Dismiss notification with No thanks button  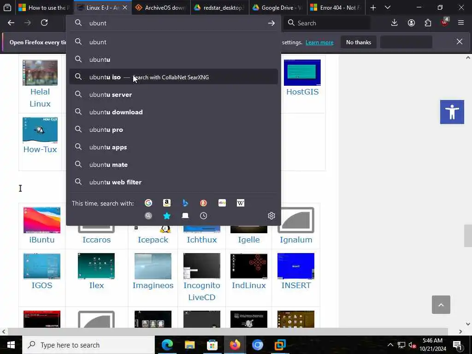358,42
